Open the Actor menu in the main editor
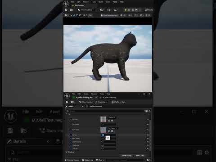The width and height of the screenshot is (216, 162). 115,2
